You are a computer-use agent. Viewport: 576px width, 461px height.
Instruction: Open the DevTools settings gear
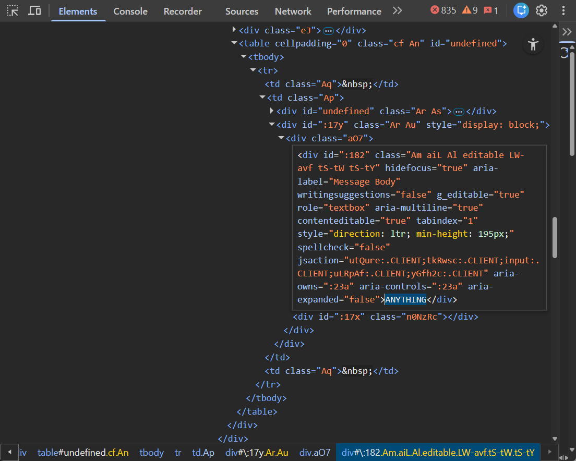pos(542,10)
